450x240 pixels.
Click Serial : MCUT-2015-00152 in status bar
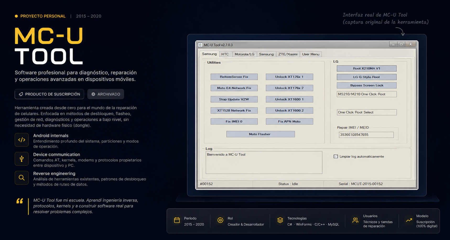pos(361,184)
